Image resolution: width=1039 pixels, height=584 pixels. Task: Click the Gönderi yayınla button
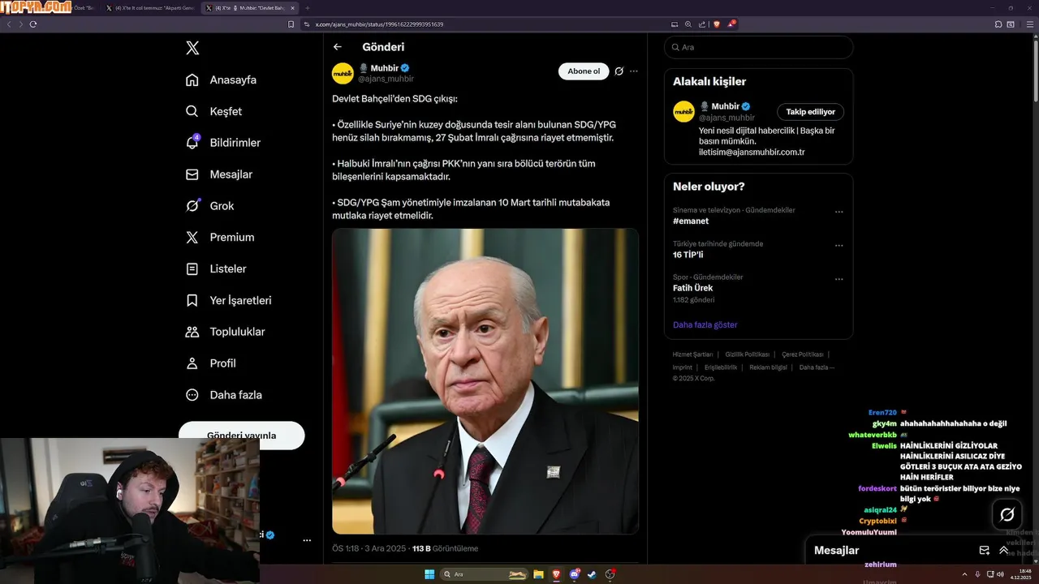pos(242,436)
